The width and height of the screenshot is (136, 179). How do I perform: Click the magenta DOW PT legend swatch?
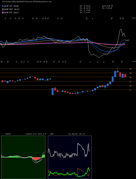pyautogui.click(x=3, y=12)
